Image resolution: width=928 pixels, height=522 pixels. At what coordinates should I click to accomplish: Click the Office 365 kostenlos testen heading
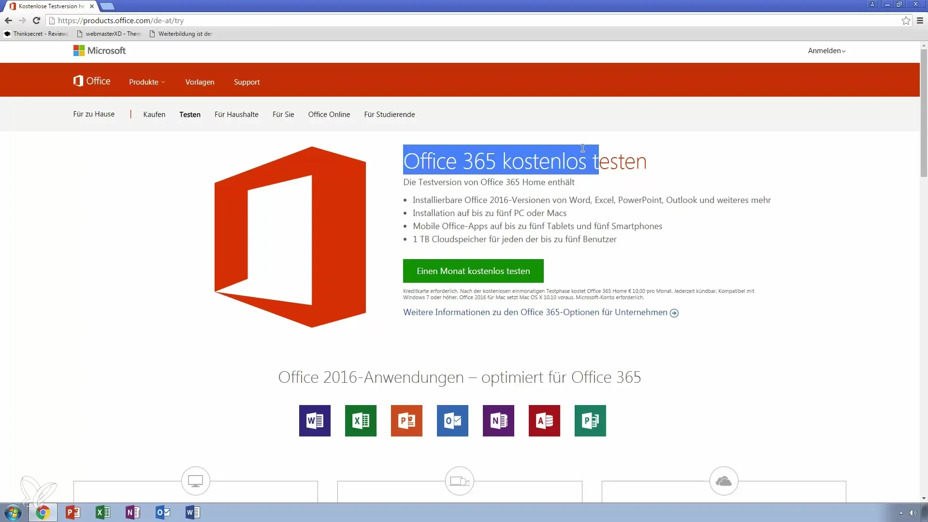(525, 161)
